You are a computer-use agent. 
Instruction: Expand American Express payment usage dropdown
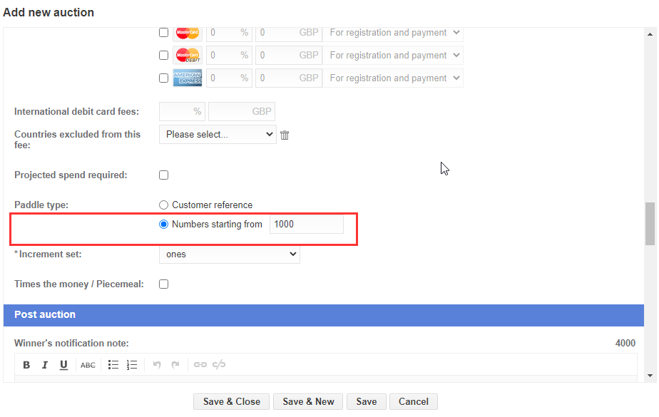coord(393,78)
